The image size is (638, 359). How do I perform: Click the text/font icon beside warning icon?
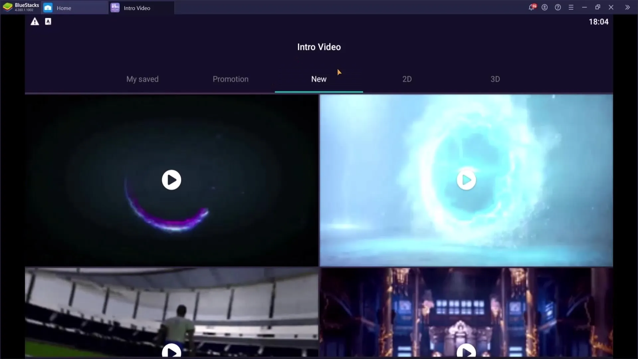[x=48, y=22]
